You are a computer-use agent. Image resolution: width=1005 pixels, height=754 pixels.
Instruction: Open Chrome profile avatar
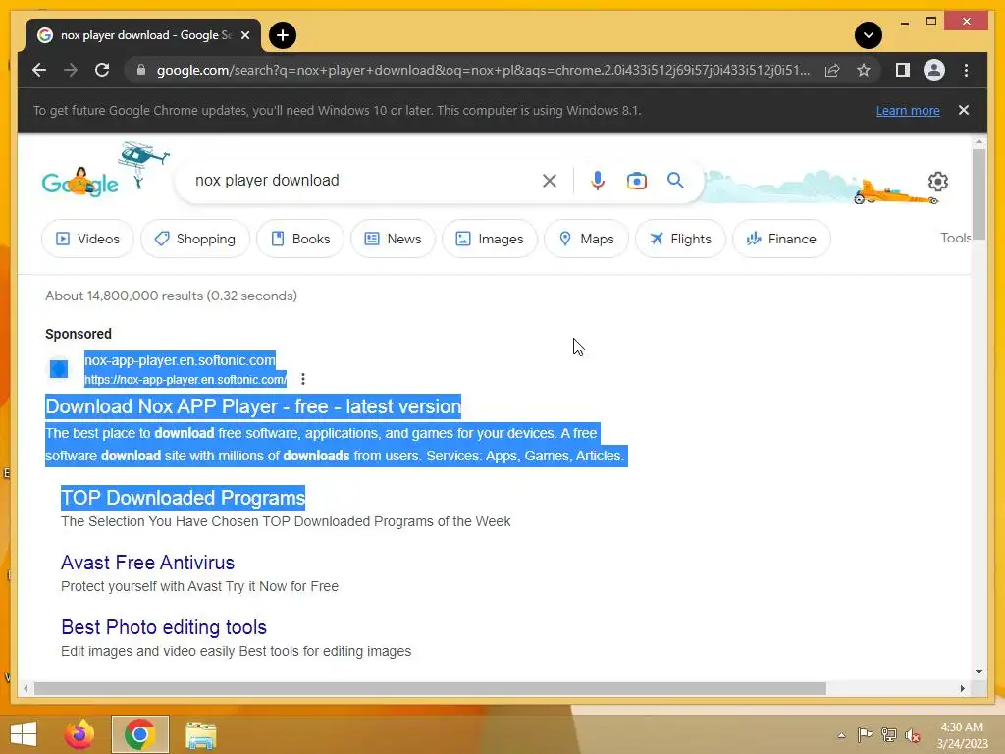pos(934,70)
